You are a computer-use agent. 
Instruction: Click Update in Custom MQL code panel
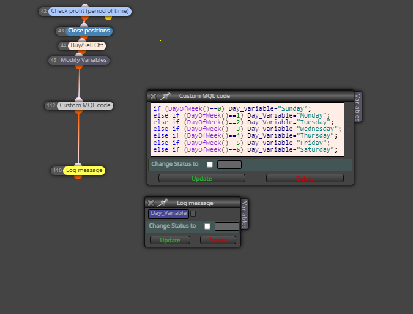point(202,178)
